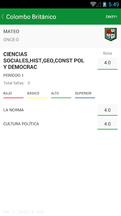This screenshot has width=121, height=216.
Task: Tap the 4.0 grade for LA NORMA
Action: [108, 110]
